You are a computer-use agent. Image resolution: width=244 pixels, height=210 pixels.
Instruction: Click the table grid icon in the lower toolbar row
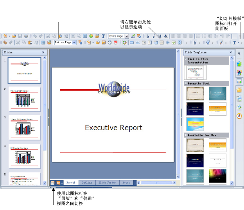coord(43,42)
